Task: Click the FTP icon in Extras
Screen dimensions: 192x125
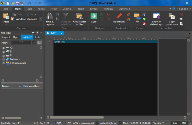Action: tap(137, 16)
